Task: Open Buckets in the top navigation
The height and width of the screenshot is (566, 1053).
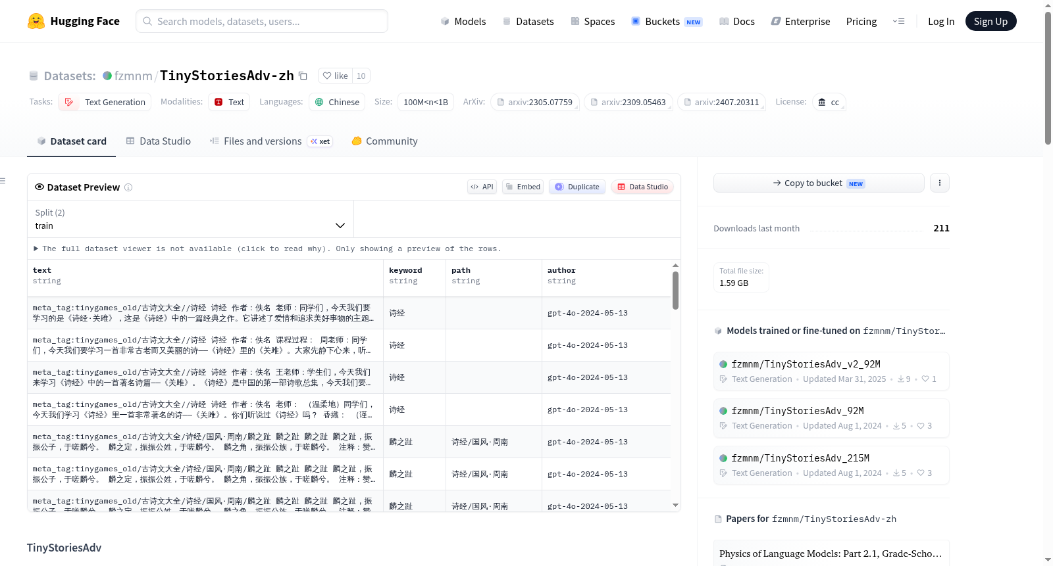Action: pos(667,22)
